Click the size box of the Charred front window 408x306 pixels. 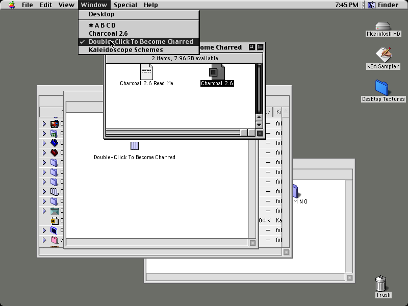[260, 133]
